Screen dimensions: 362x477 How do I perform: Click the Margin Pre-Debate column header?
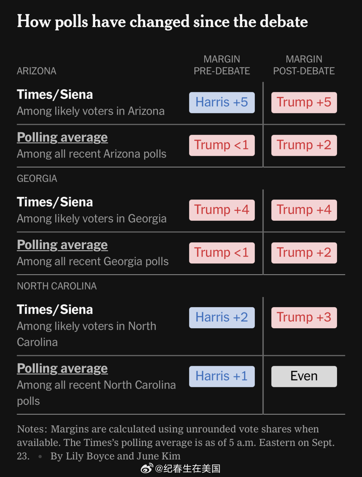coord(222,65)
